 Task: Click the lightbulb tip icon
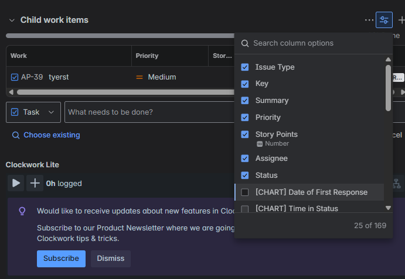(22, 211)
